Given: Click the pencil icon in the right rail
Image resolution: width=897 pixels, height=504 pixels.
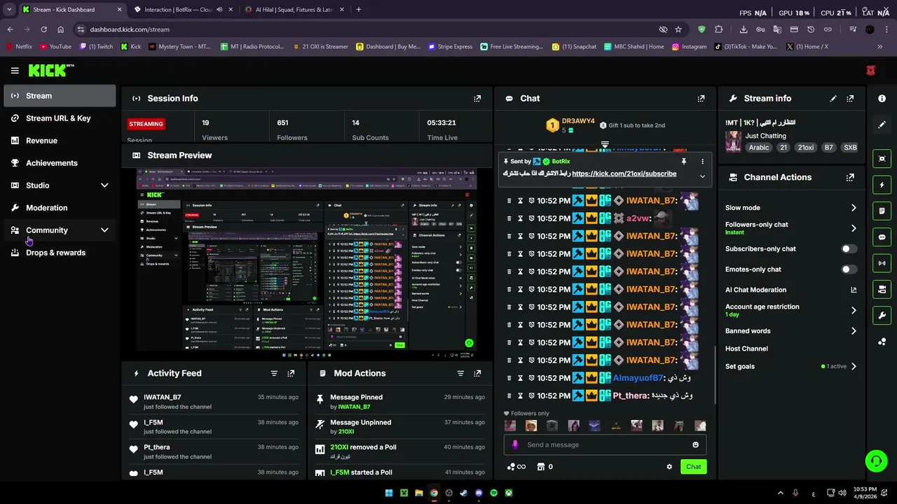Looking at the screenshot, I should (x=882, y=125).
